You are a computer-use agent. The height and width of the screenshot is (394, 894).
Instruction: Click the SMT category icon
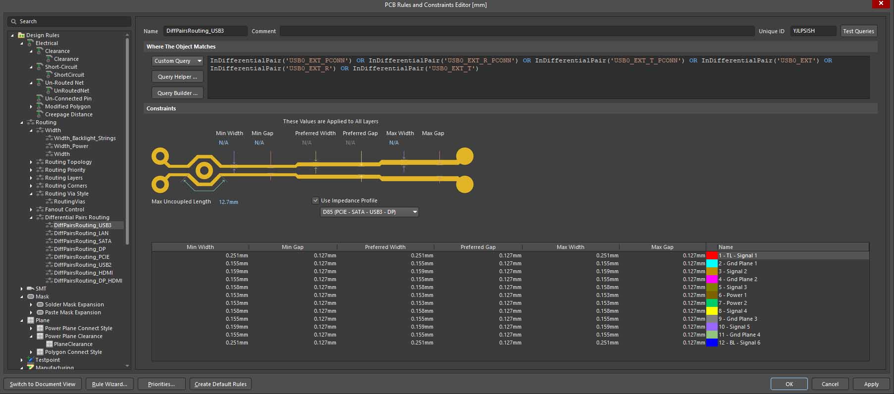click(31, 289)
